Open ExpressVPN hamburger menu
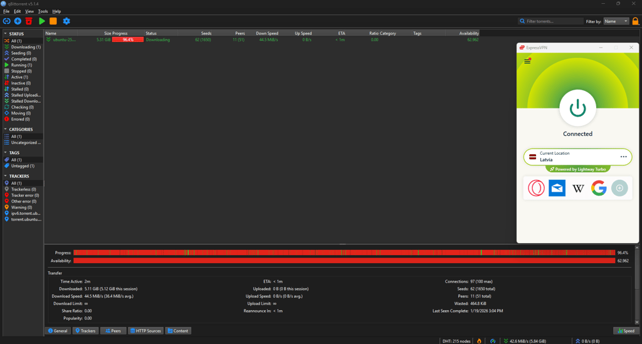 527,61
